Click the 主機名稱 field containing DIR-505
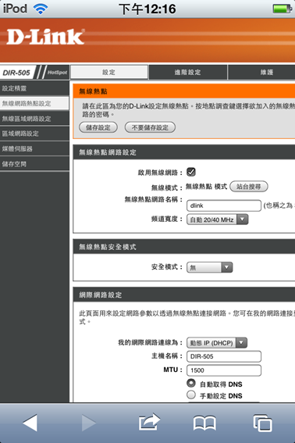The height and width of the screenshot is (443, 295). click(224, 356)
